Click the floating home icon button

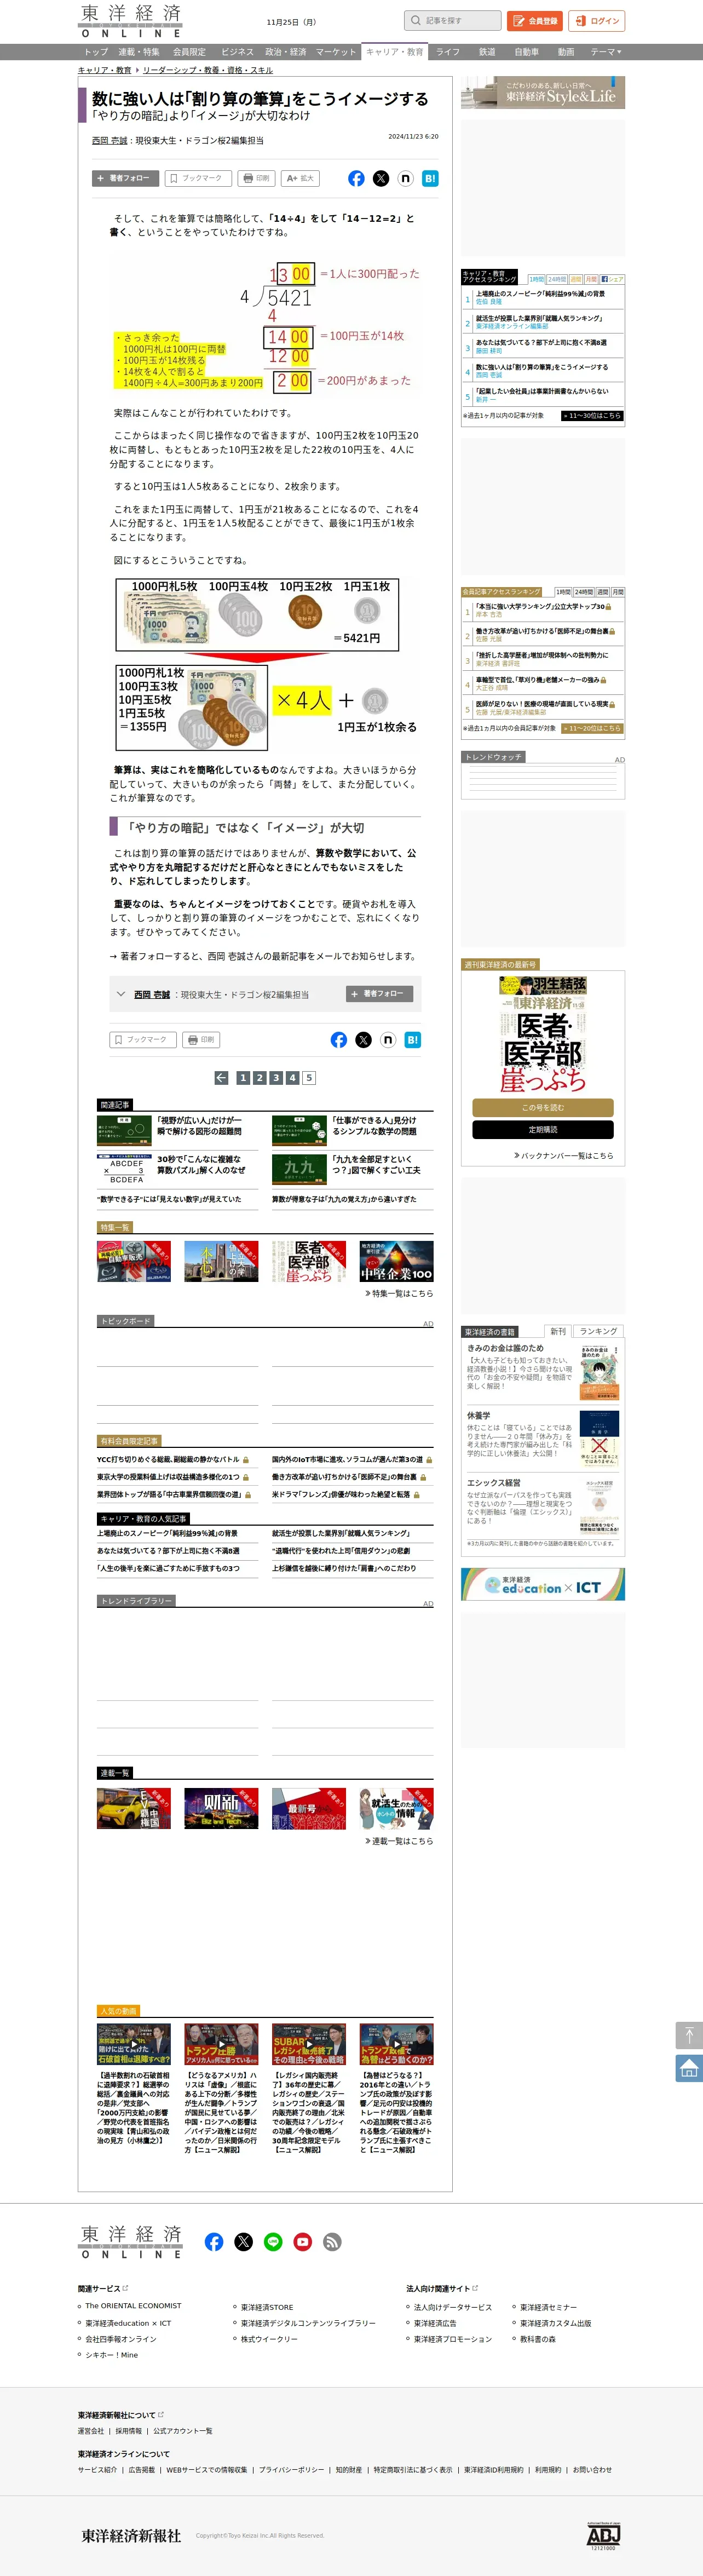689,2068
